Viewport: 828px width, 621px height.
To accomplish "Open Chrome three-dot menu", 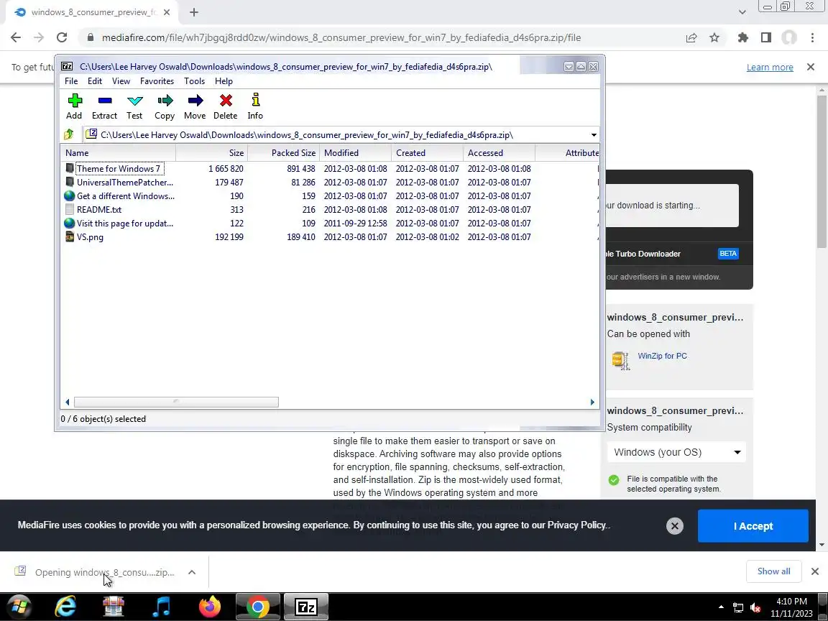I will [812, 37].
